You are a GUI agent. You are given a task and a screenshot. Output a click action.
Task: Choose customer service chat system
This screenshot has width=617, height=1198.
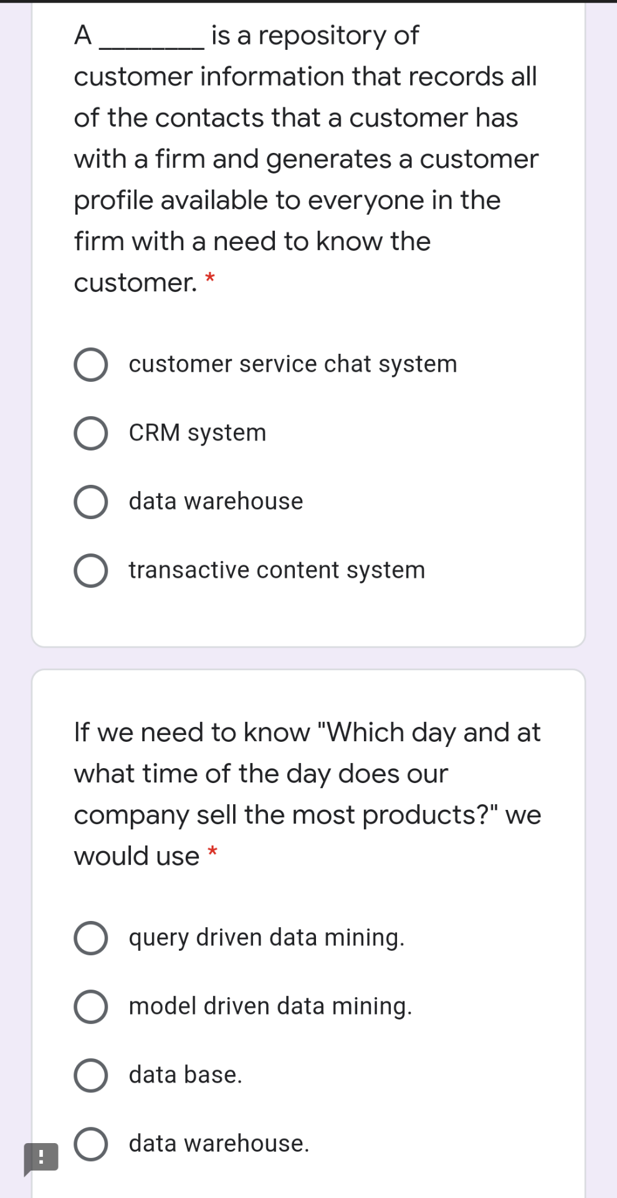(92, 364)
